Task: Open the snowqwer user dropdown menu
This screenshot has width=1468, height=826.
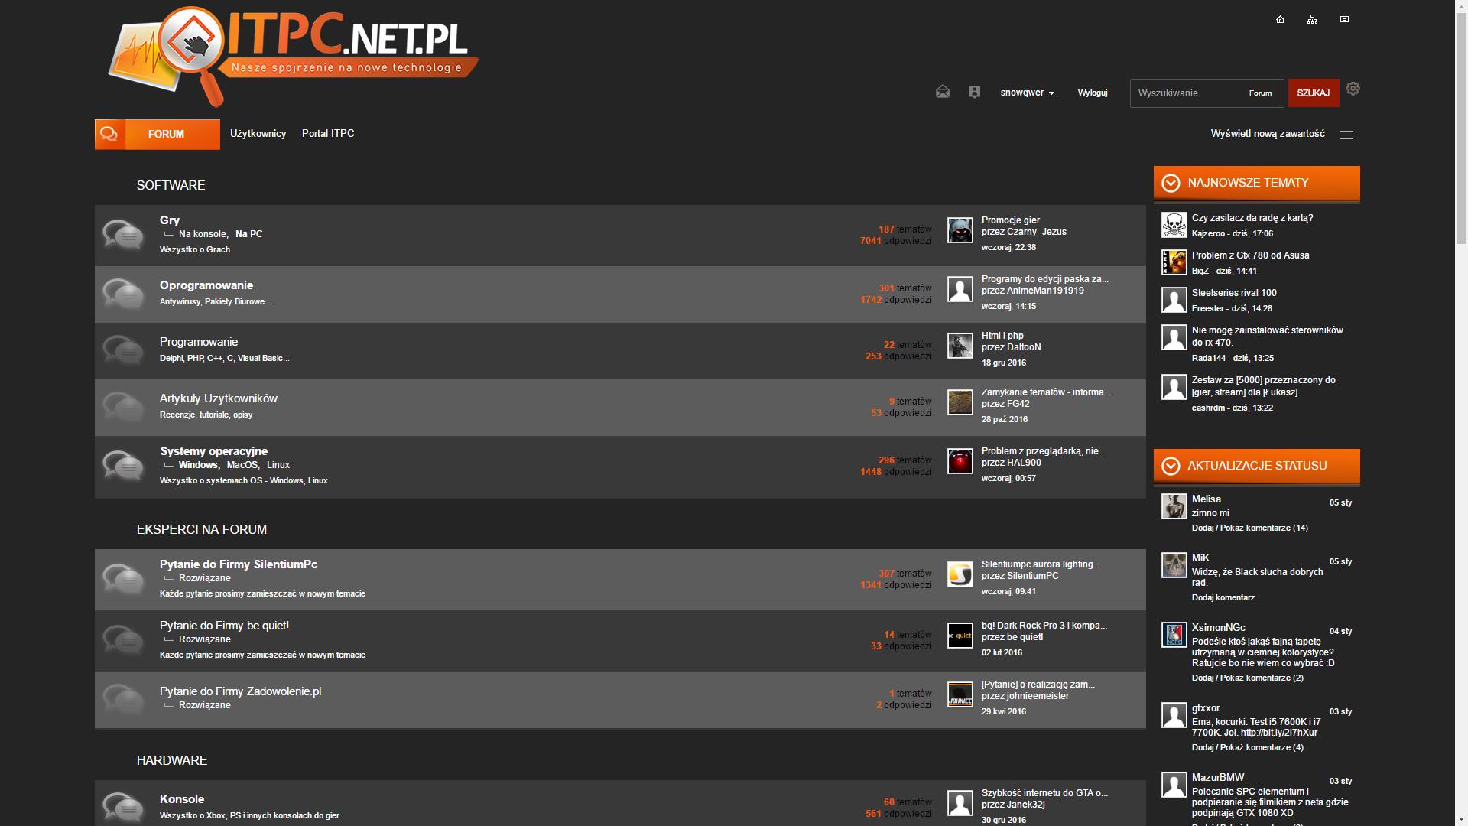Action: tap(1027, 93)
